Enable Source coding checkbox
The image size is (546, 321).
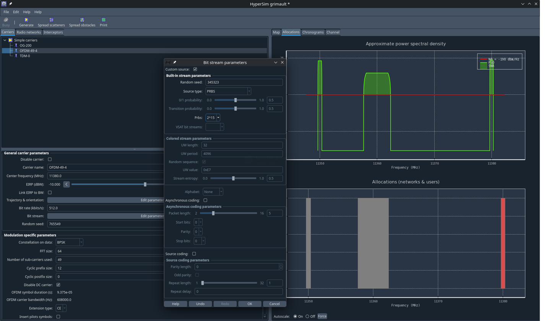click(x=194, y=254)
